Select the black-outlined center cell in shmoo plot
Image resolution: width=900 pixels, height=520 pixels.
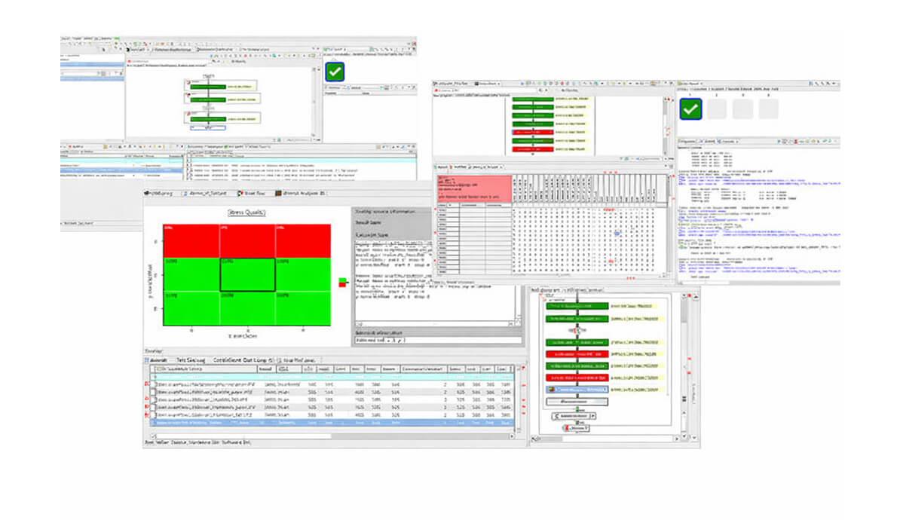[x=247, y=275]
